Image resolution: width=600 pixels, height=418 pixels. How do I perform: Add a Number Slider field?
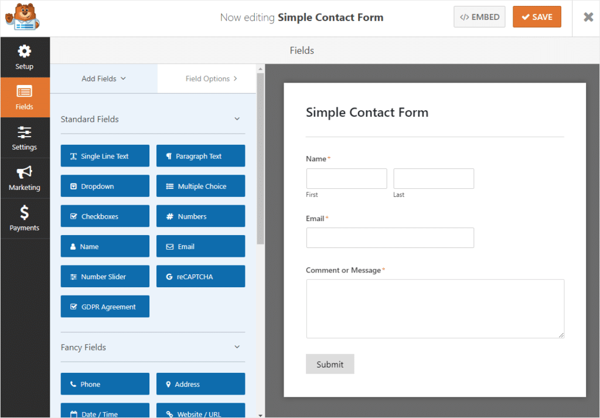(x=104, y=276)
